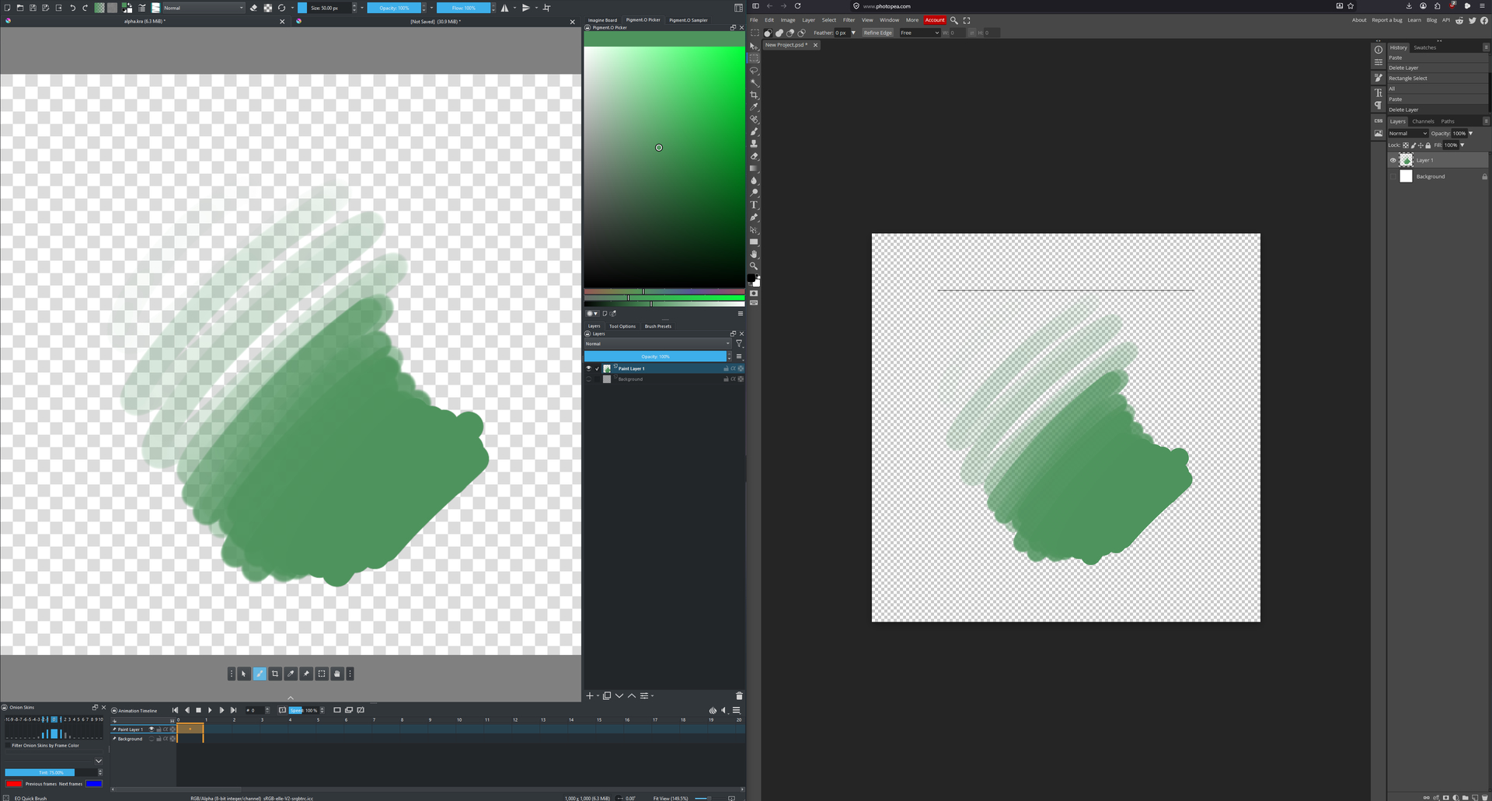Change the previous frames red color

click(14, 783)
